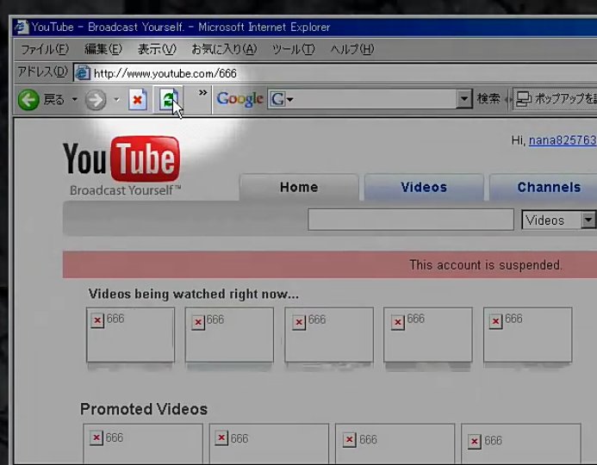Click the green Back arrow button

28,100
